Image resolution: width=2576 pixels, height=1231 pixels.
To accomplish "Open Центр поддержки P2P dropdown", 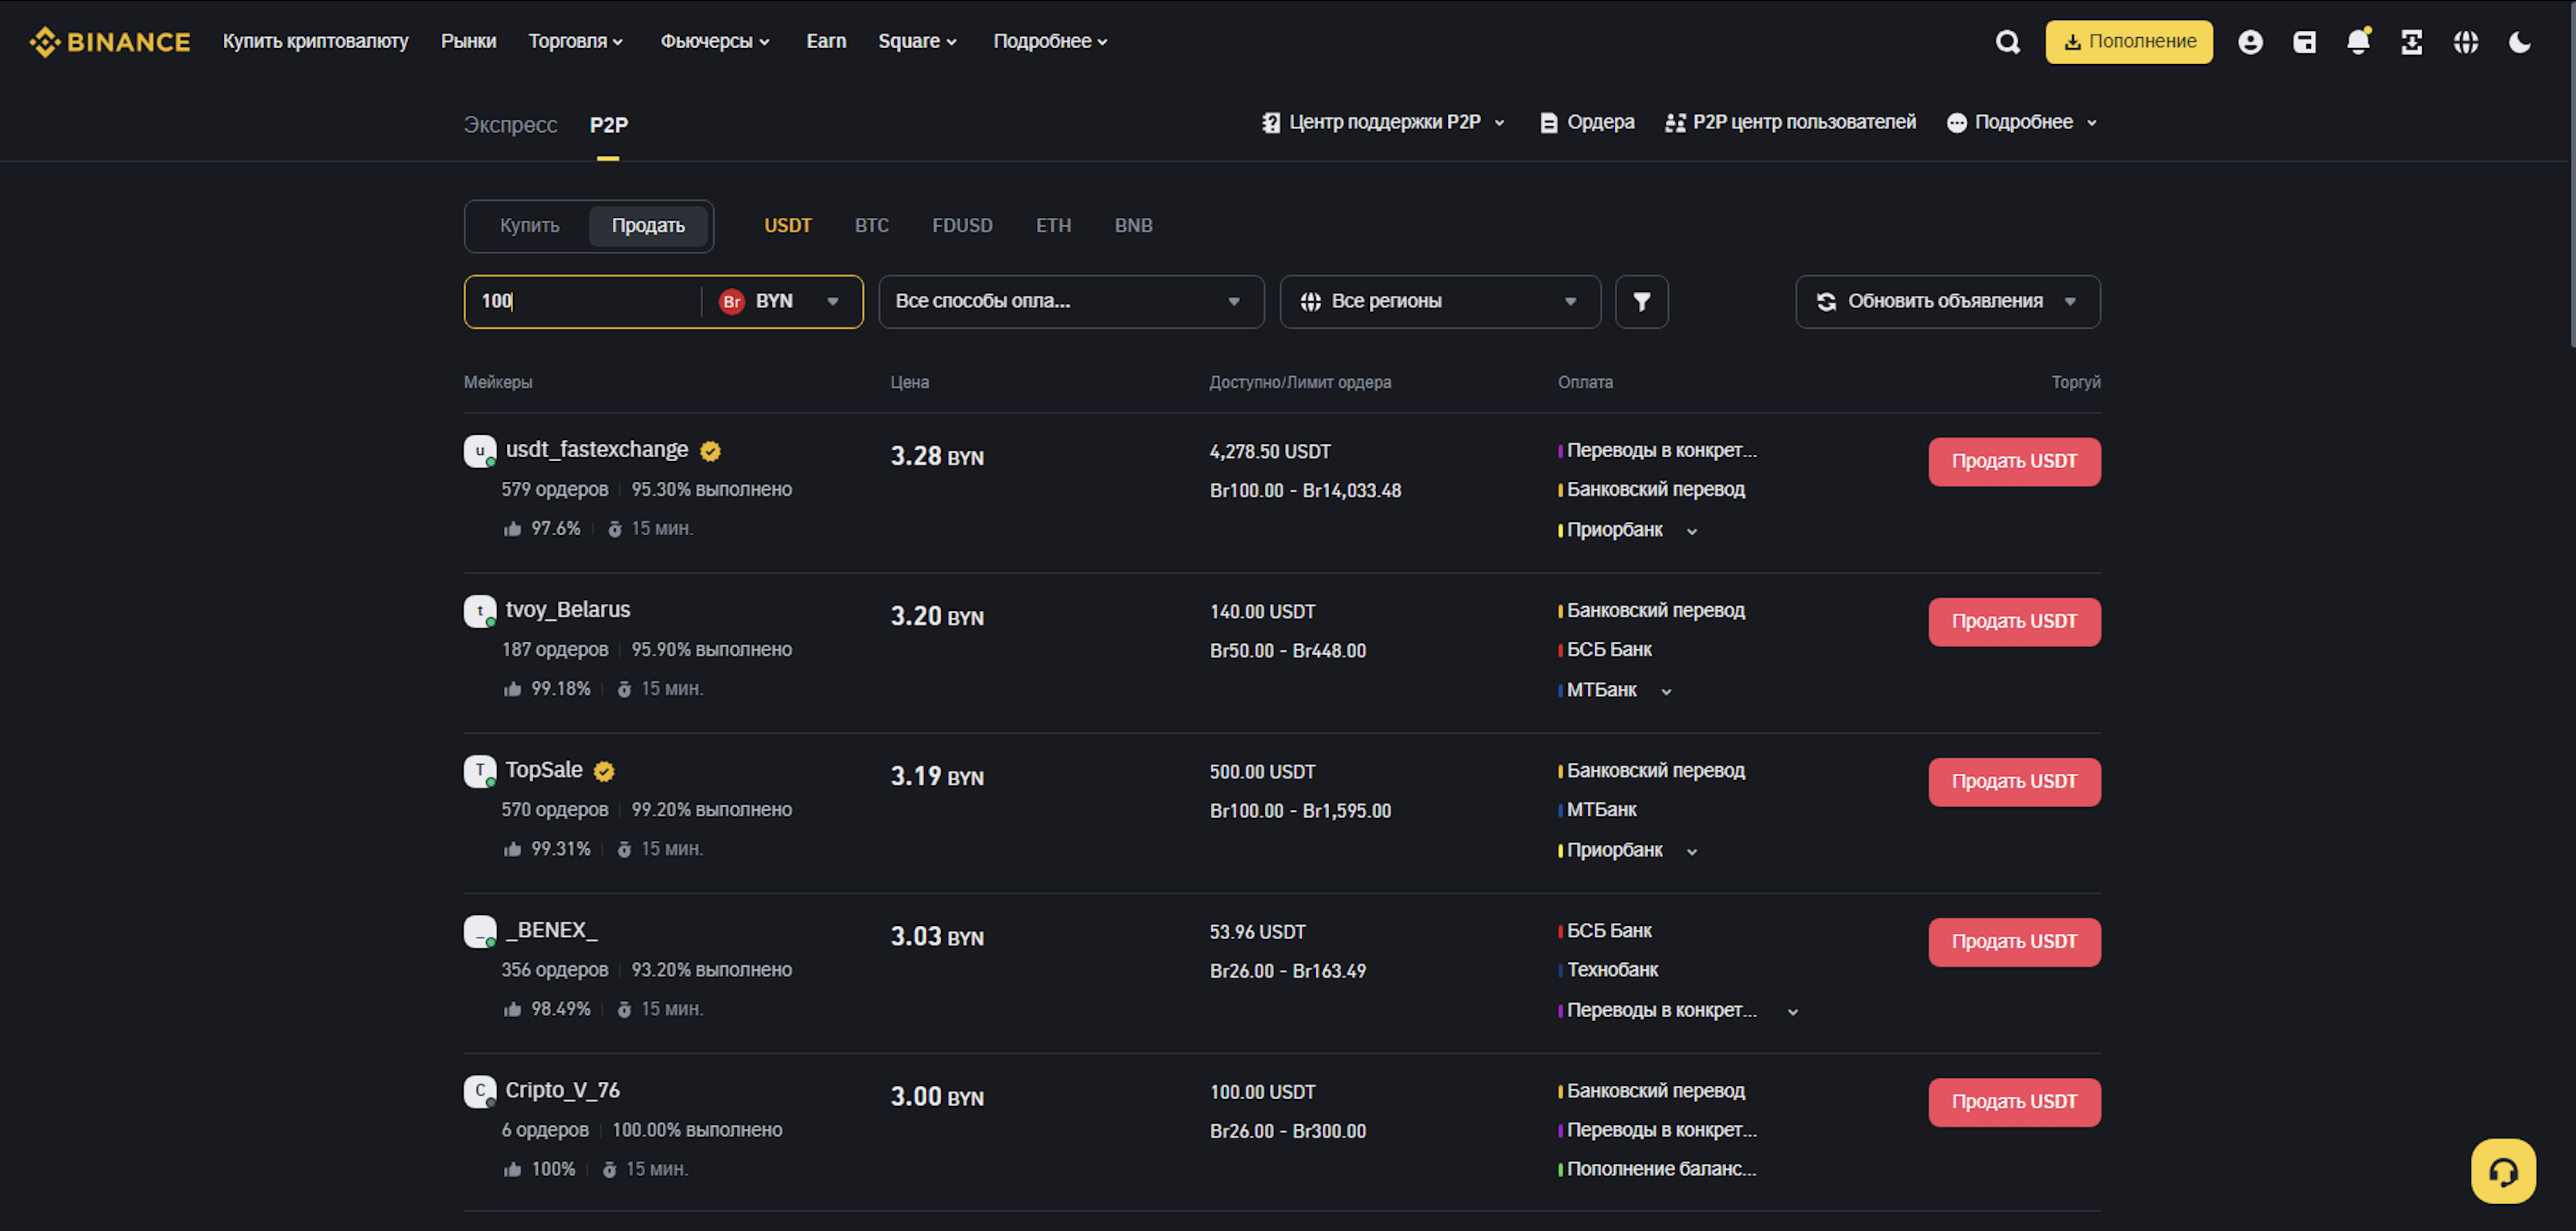I will tap(1384, 122).
